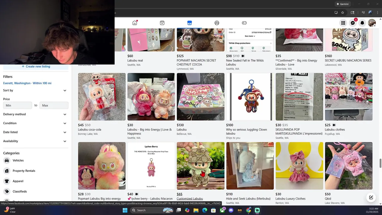Open the POPMART MACARON SECRET CHESTNUT COCOA title
Viewport: 382px width, 215px height.
tap(196, 62)
